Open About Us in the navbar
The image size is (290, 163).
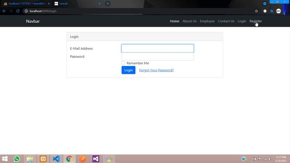(x=189, y=21)
